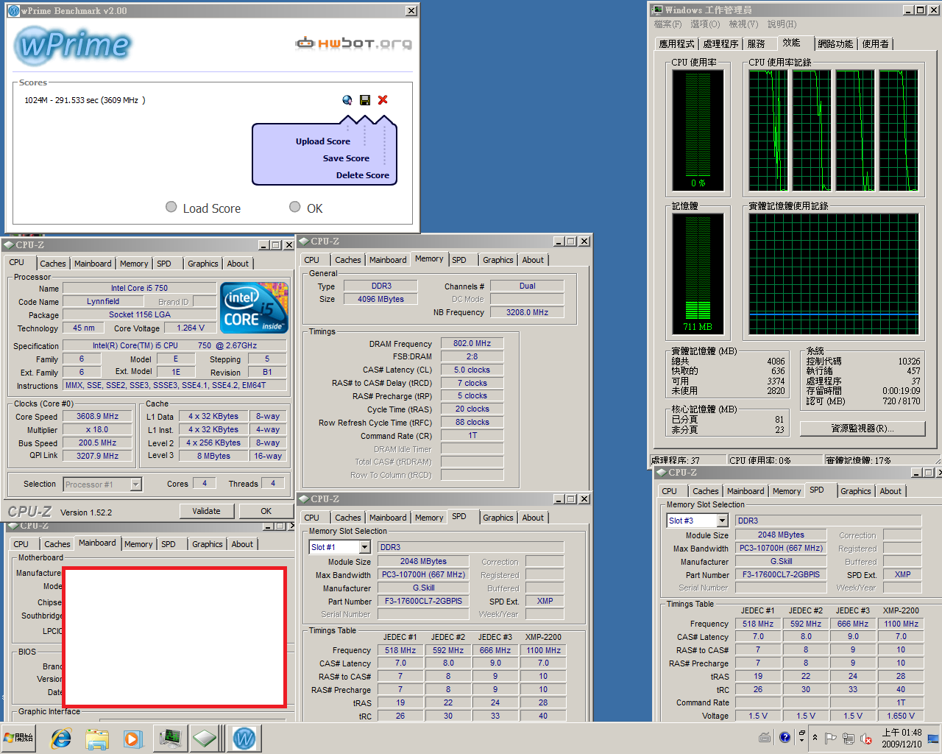Switch to 使用者 tab in Task Manager
The width and height of the screenshot is (942, 754).
(x=875, y=44)
